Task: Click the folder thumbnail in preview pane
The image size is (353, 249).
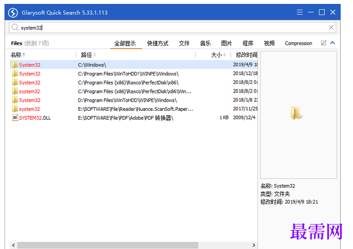Action: click(296, 113)
